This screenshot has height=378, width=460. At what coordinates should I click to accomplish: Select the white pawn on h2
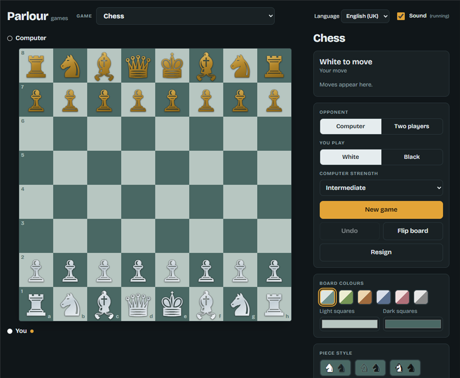[274, 270]
